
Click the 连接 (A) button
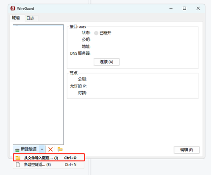106,62
